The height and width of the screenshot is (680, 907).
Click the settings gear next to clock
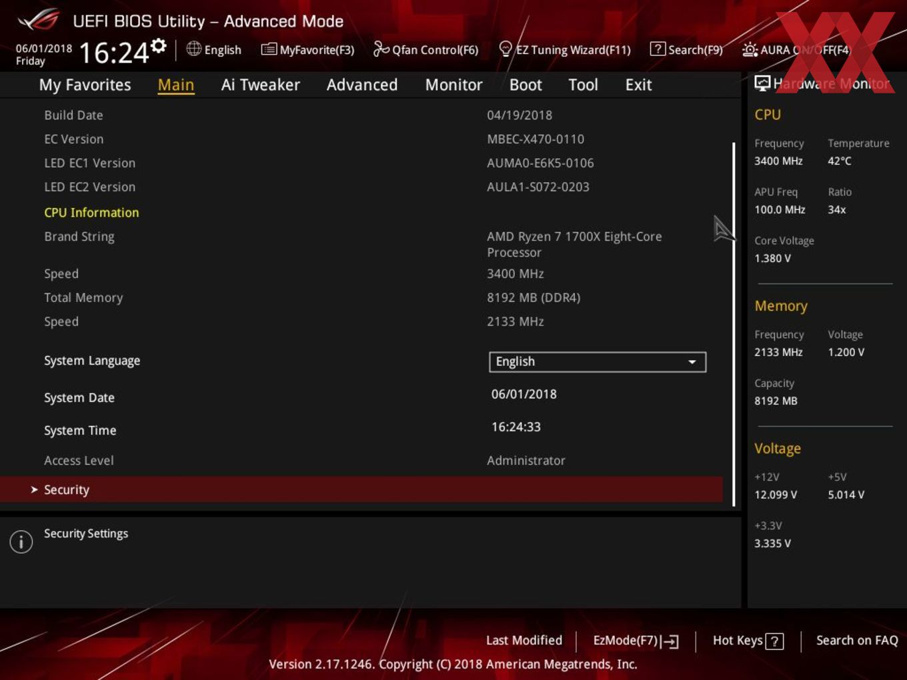point(159,46)
